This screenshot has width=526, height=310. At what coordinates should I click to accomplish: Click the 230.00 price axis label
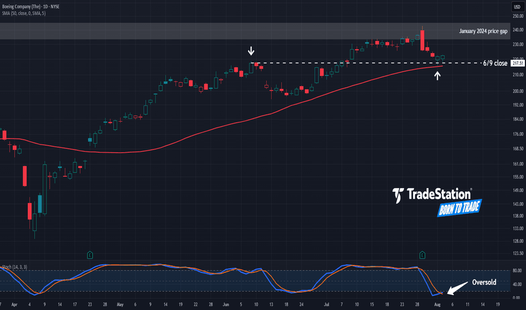pos(518,44)
